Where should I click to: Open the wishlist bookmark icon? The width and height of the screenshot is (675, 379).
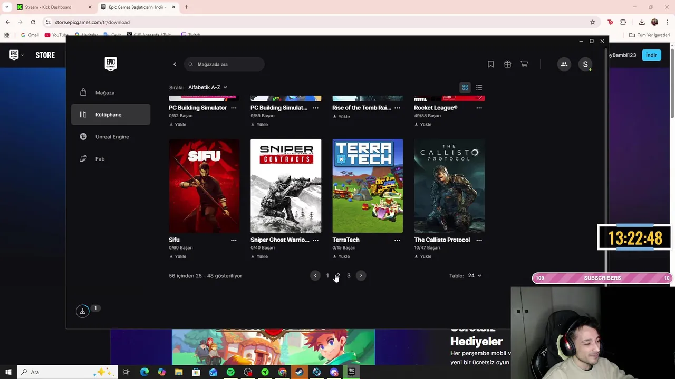490,64
